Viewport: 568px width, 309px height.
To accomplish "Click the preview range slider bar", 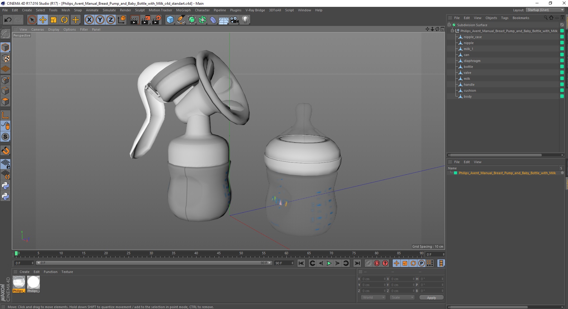I will coord(154,263).
